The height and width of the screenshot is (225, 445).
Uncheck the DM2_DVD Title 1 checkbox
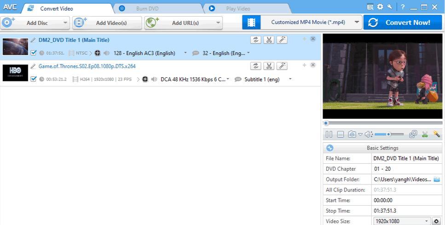(34, 53)
